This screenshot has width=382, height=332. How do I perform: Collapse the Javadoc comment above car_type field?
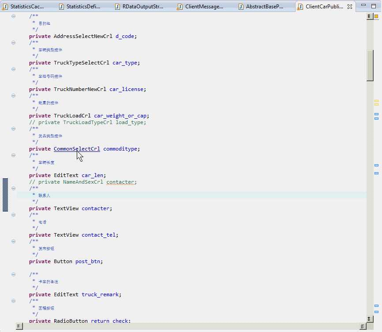coord(13,43)
